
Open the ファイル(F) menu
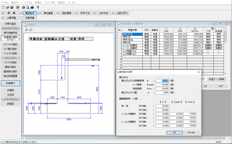[5, 3]
